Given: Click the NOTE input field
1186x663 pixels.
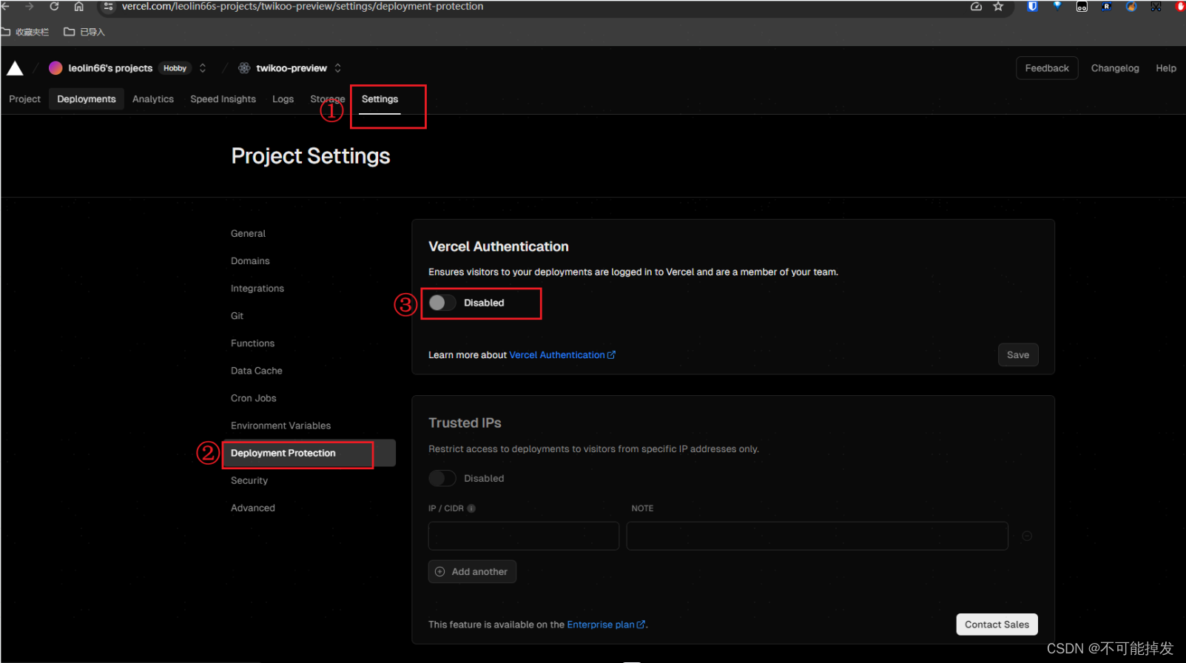Looking at the screenshot, I should [x=818, y=536].
